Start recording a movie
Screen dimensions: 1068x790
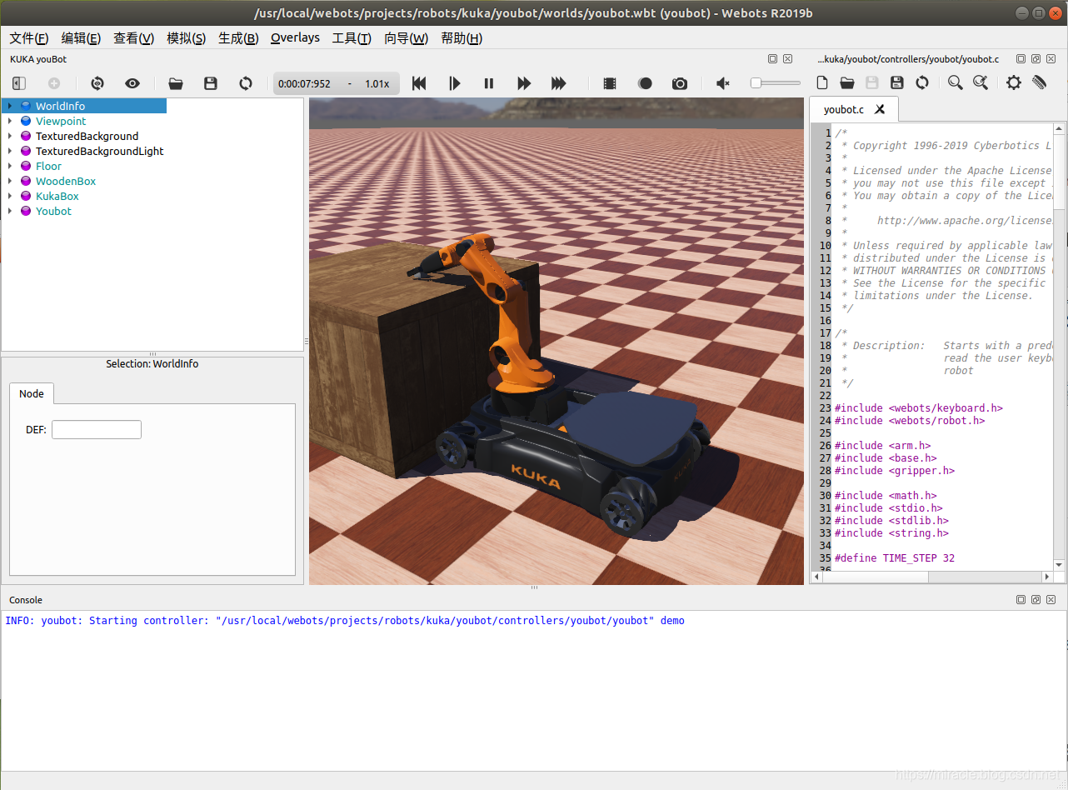pos(646,83)
